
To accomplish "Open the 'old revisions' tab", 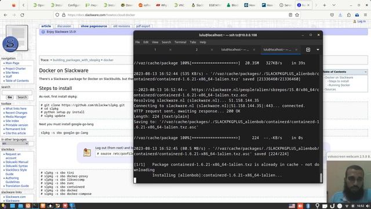I will point(121,26).
